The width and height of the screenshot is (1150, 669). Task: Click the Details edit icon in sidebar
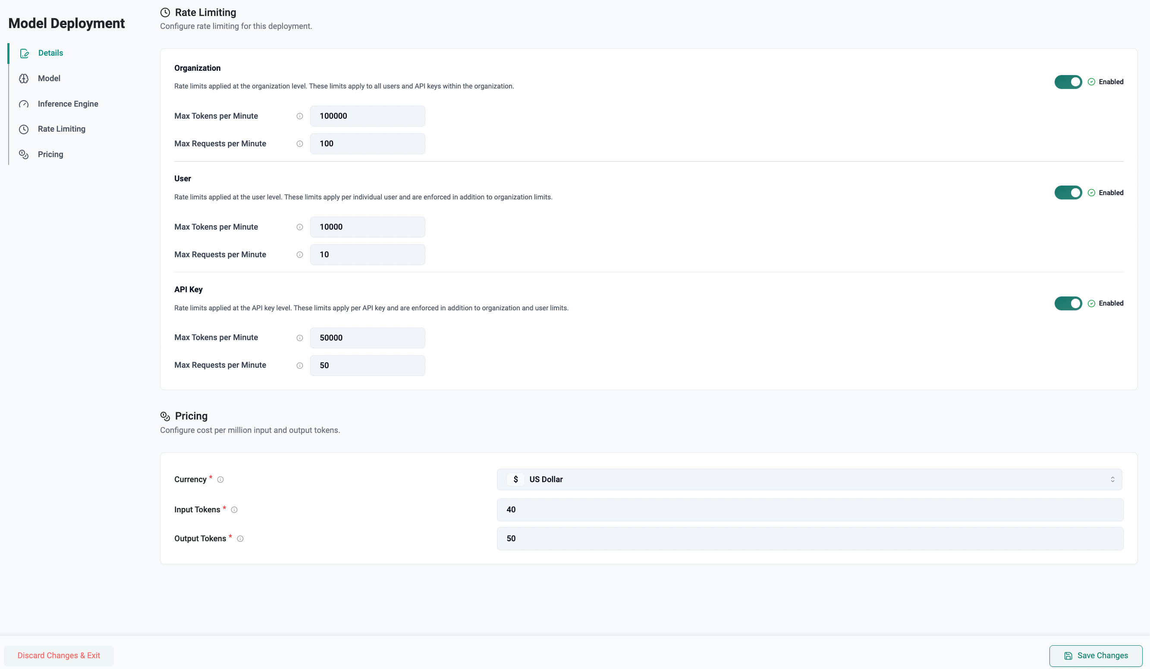tap(24, 54)
